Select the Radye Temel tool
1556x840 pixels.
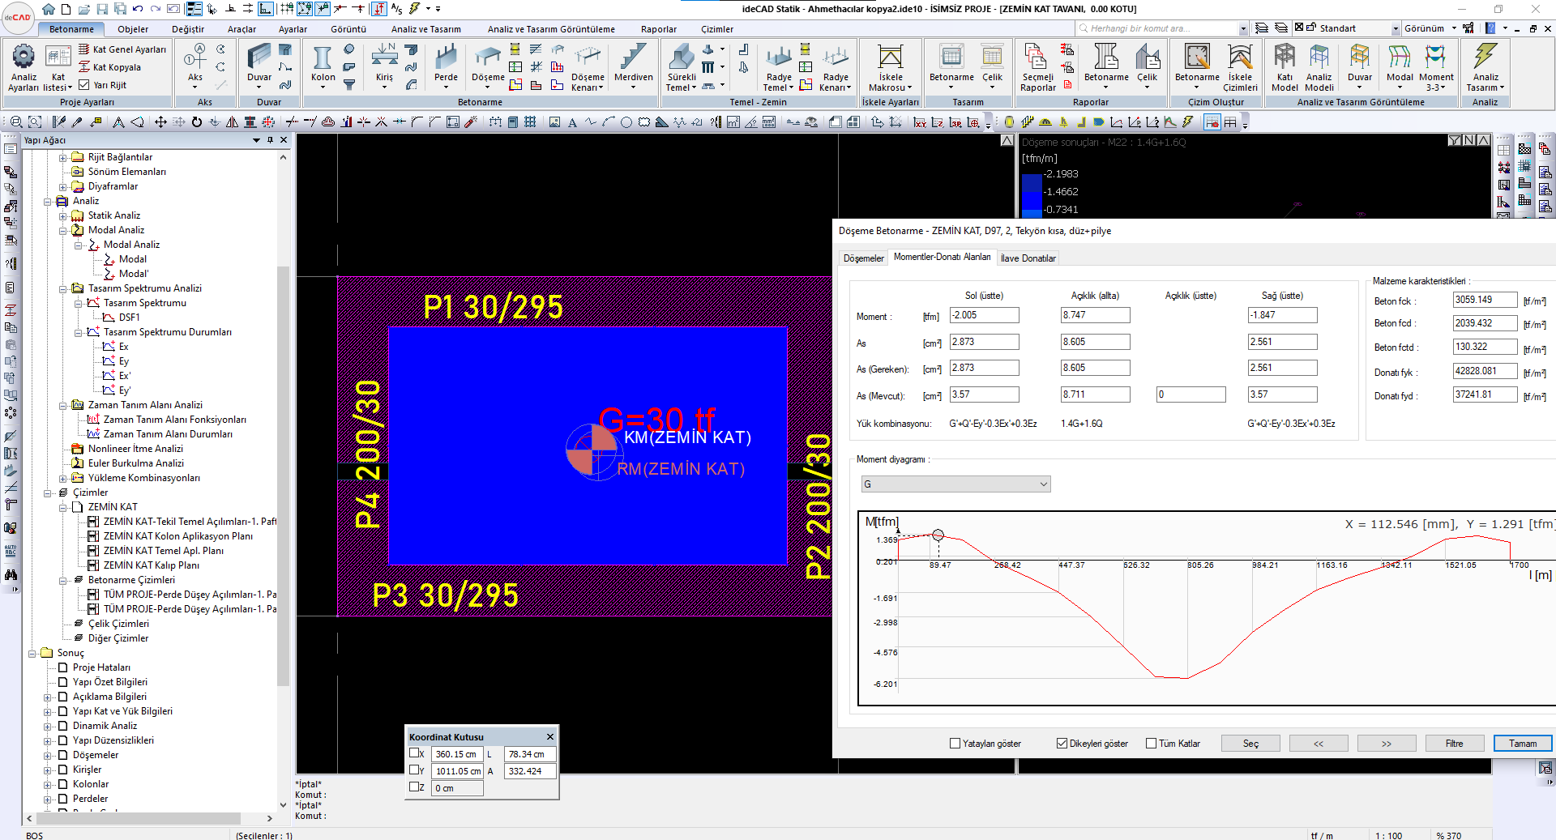point(778,67)
